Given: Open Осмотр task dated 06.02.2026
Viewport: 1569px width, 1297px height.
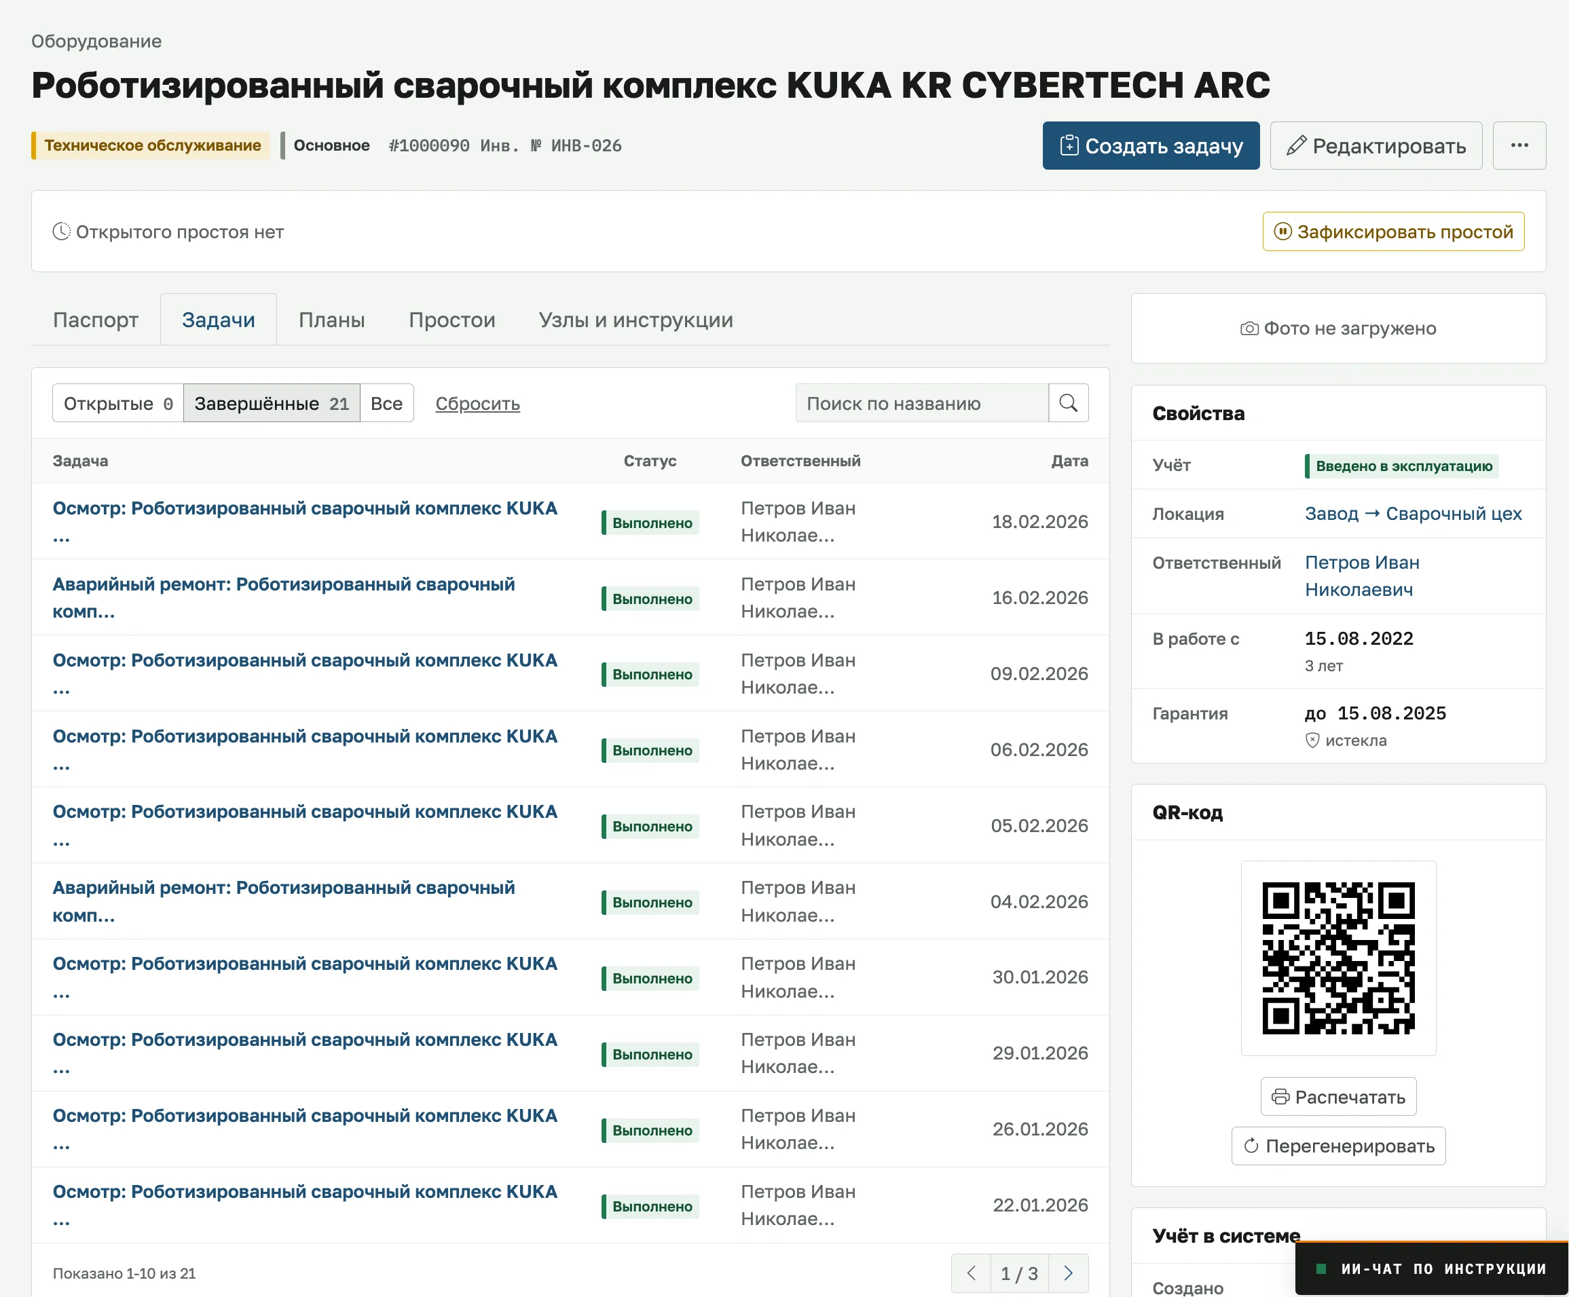Looking at the screenshot, I should [x=305, y=750].
